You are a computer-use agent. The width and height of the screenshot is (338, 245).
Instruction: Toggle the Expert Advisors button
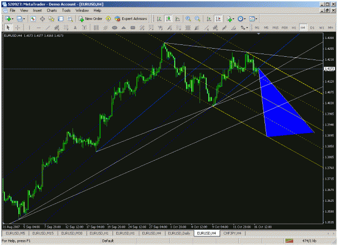(131, 19)
